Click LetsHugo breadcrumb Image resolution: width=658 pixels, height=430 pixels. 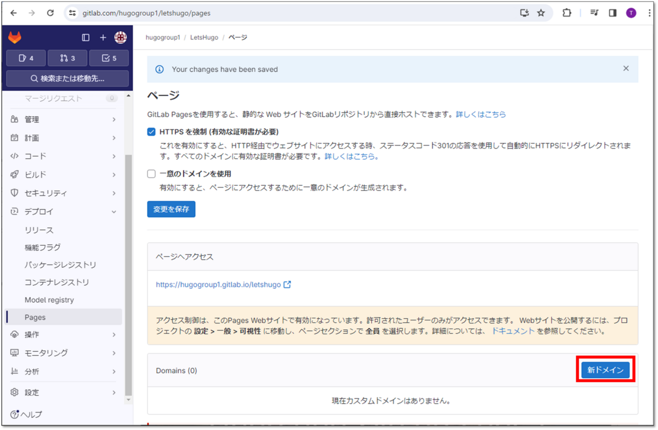click(204, 37)
